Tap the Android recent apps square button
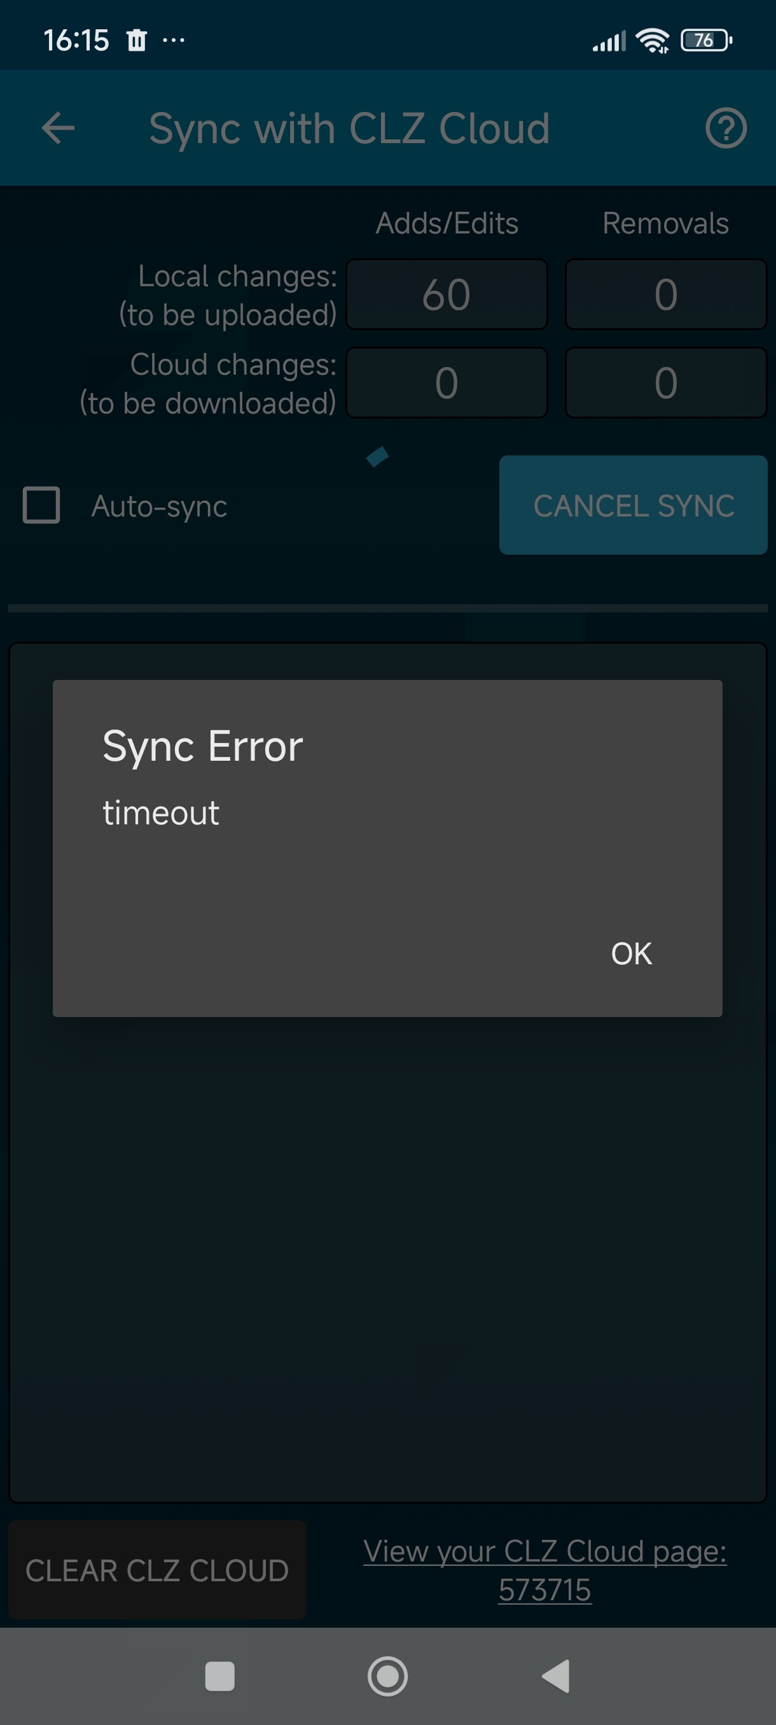The height and width of the screenshot is (1725, 776). (219, 1676)
